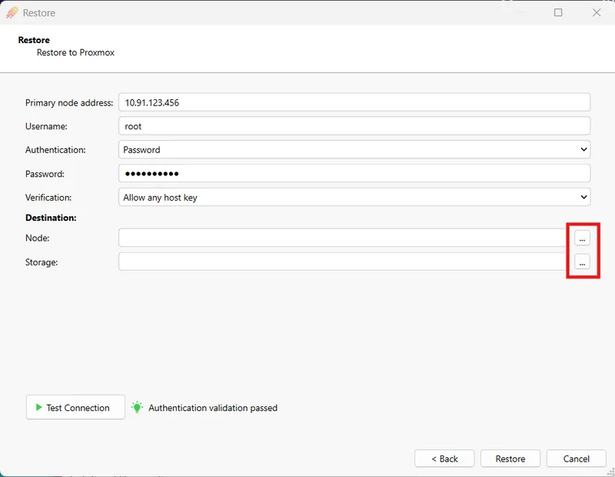Image resolution: width=615 pixels, height=477 pixels.
Task: Maximize the Restore window
Action: click(558, 12)
